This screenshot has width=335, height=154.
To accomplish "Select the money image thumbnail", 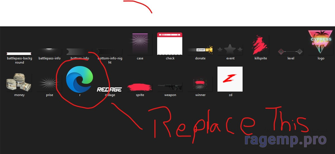I will click(19, 83).
